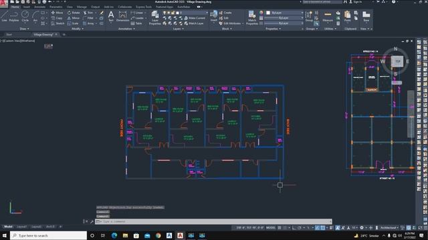This screenshot has width=428, height=240.
Task: Select the Polyline tool
Action: (14, 16)
